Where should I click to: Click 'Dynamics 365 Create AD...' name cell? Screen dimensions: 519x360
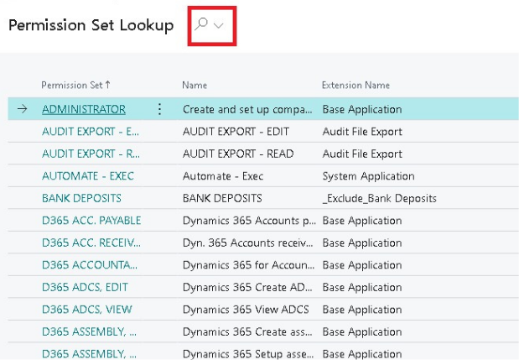point(247,287)
